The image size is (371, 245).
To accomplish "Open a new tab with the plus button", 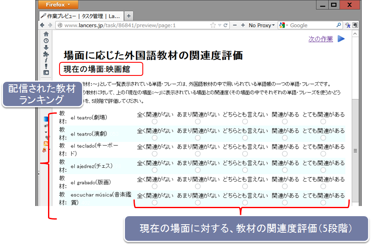I will point(129,16).
